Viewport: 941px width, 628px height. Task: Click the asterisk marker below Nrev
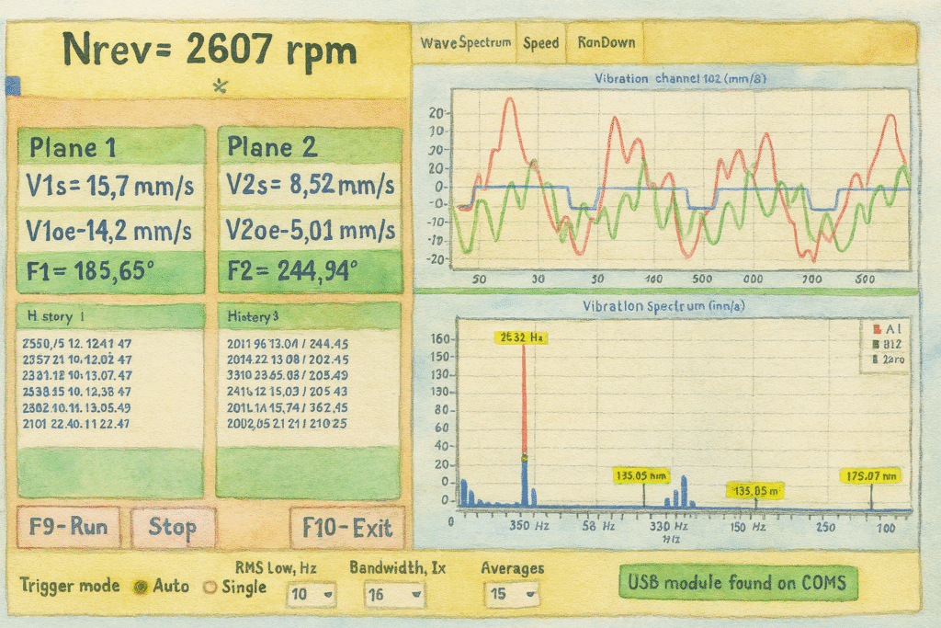(x=221, y=86)
